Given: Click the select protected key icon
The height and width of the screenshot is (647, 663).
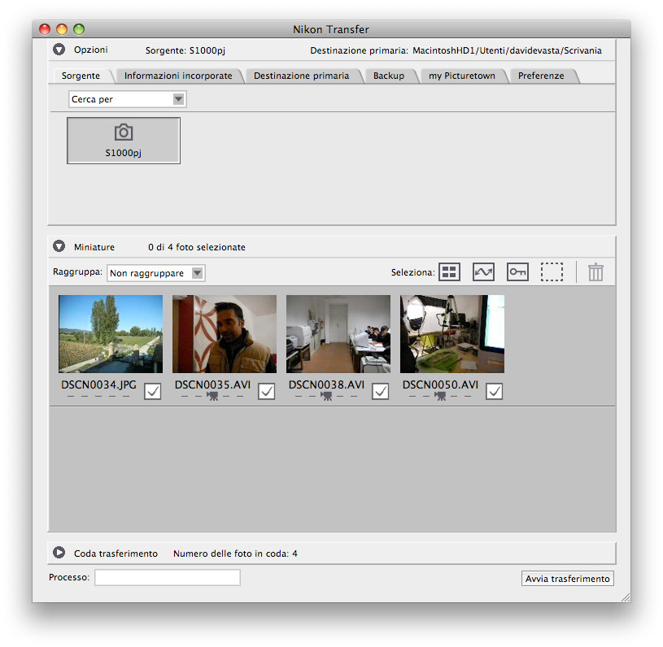Looking at the screenshot, I should point(517,272).
